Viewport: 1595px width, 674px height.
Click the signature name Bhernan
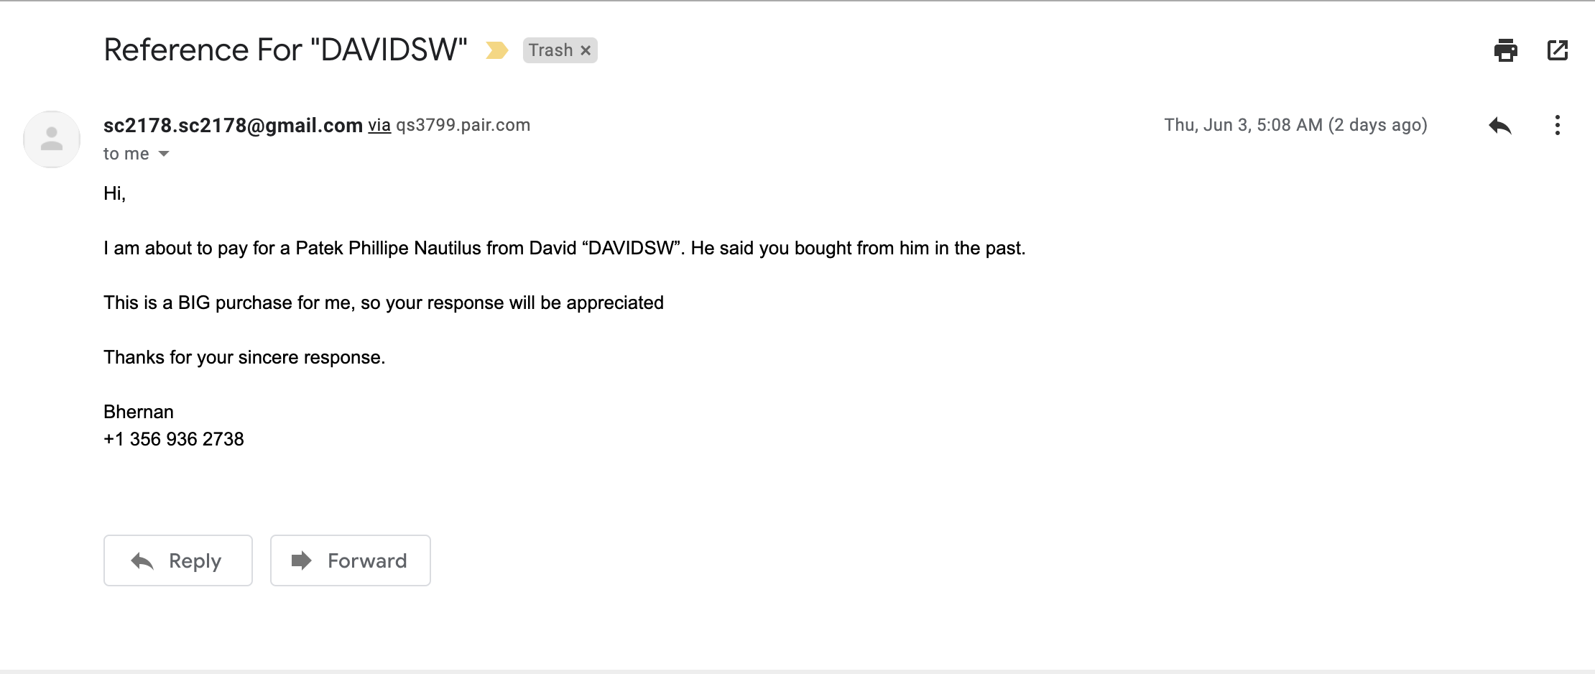[139, 412]
